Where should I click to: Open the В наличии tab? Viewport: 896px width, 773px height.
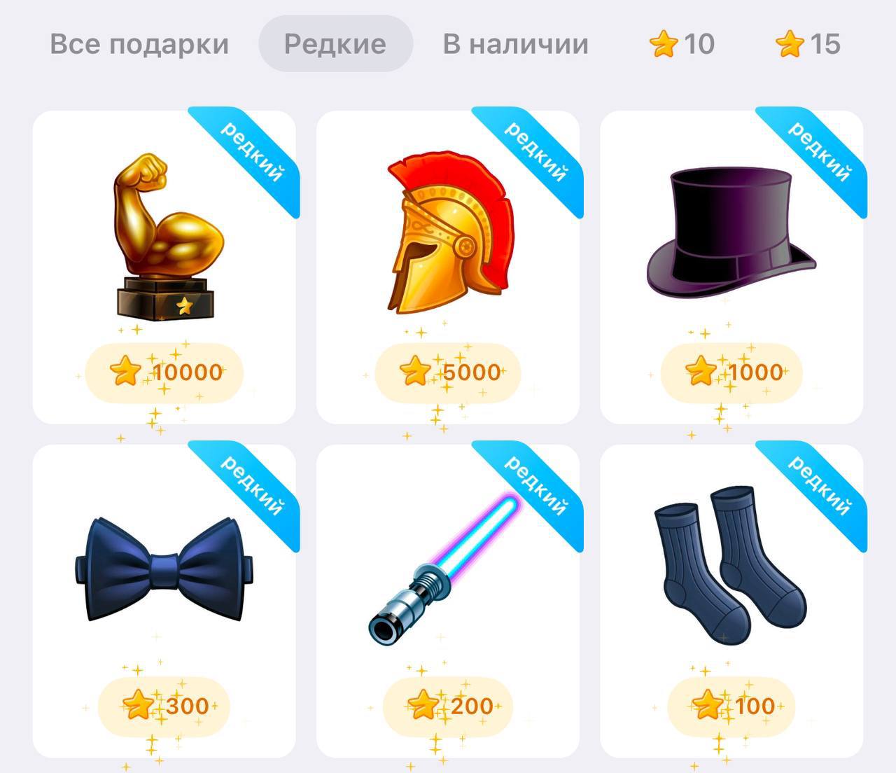coord(516,43)
